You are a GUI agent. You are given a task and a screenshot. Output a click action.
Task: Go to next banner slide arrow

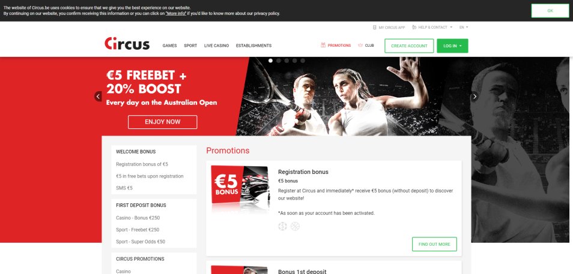click(474, 97)
